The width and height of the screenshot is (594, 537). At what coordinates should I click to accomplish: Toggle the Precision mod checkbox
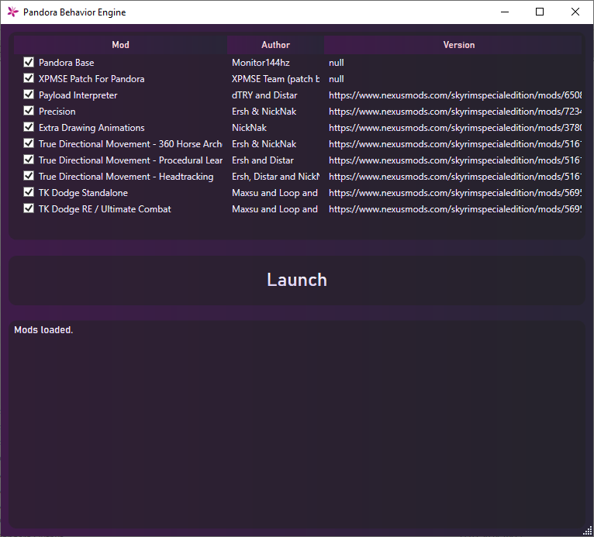(x=29, y=111)
